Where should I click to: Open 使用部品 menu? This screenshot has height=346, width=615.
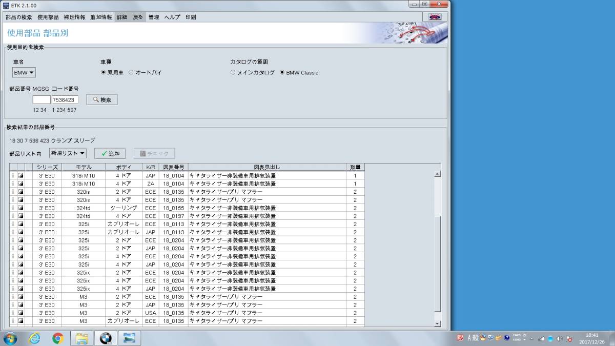click(x=48, y=17)
